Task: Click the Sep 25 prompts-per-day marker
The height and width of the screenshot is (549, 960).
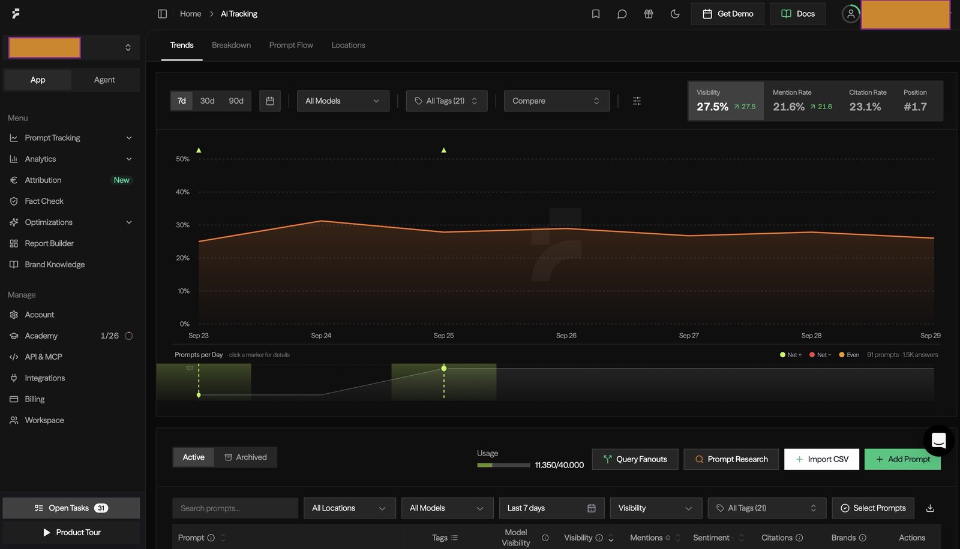Action: coord(444,369)
